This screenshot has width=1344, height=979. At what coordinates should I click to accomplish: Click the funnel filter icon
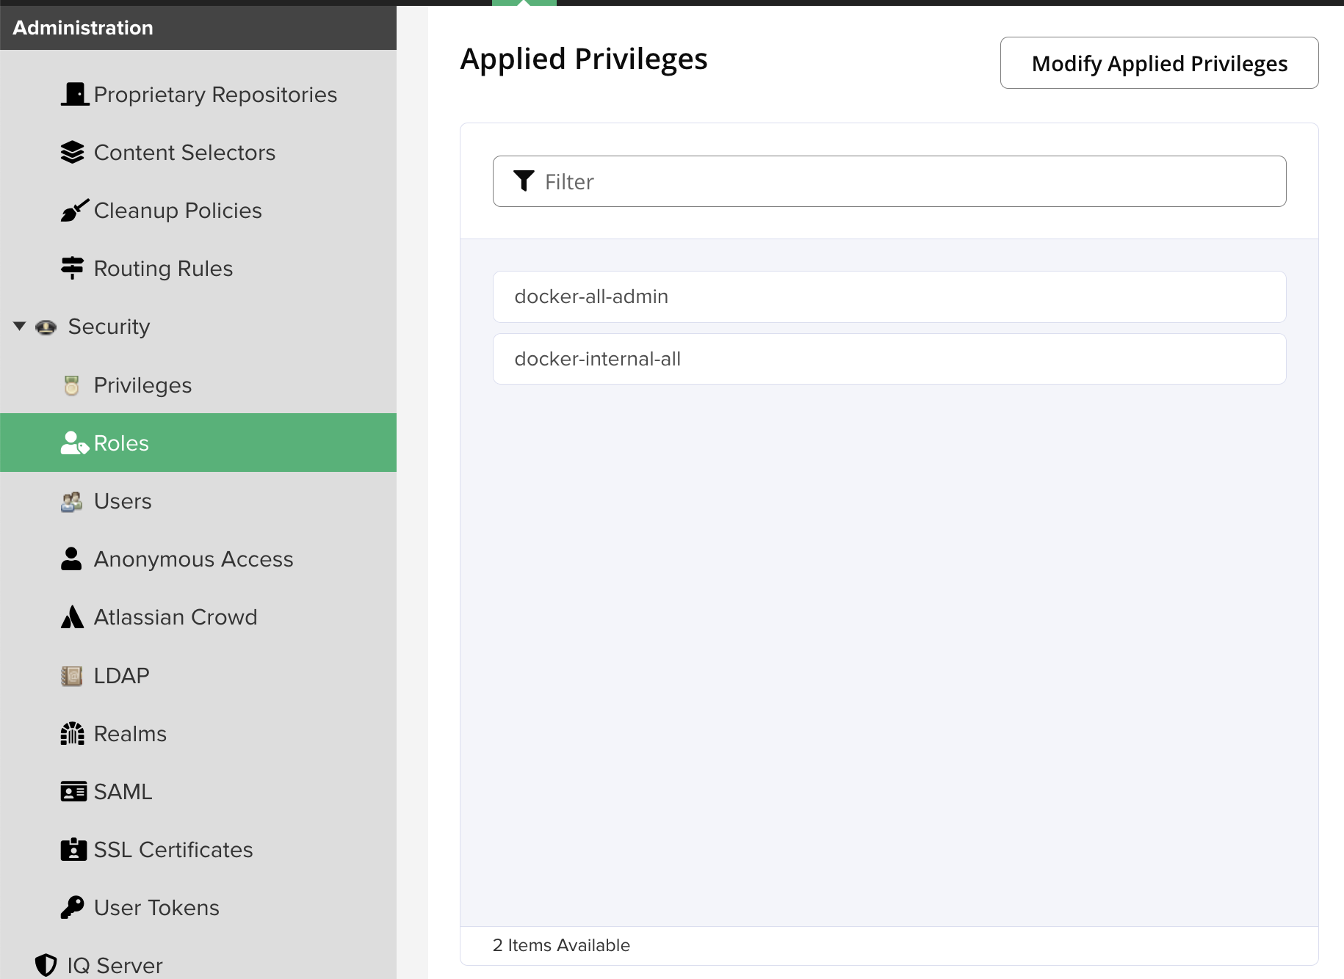point(524,181)
